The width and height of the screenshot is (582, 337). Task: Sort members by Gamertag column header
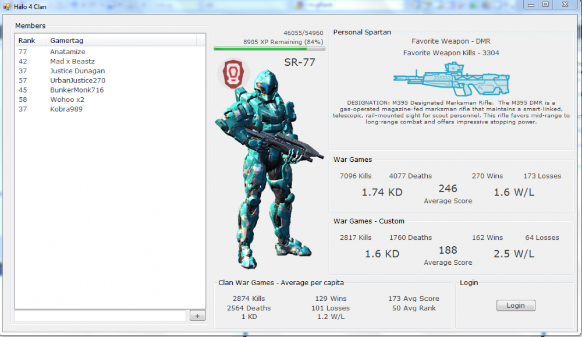[122, 41]
